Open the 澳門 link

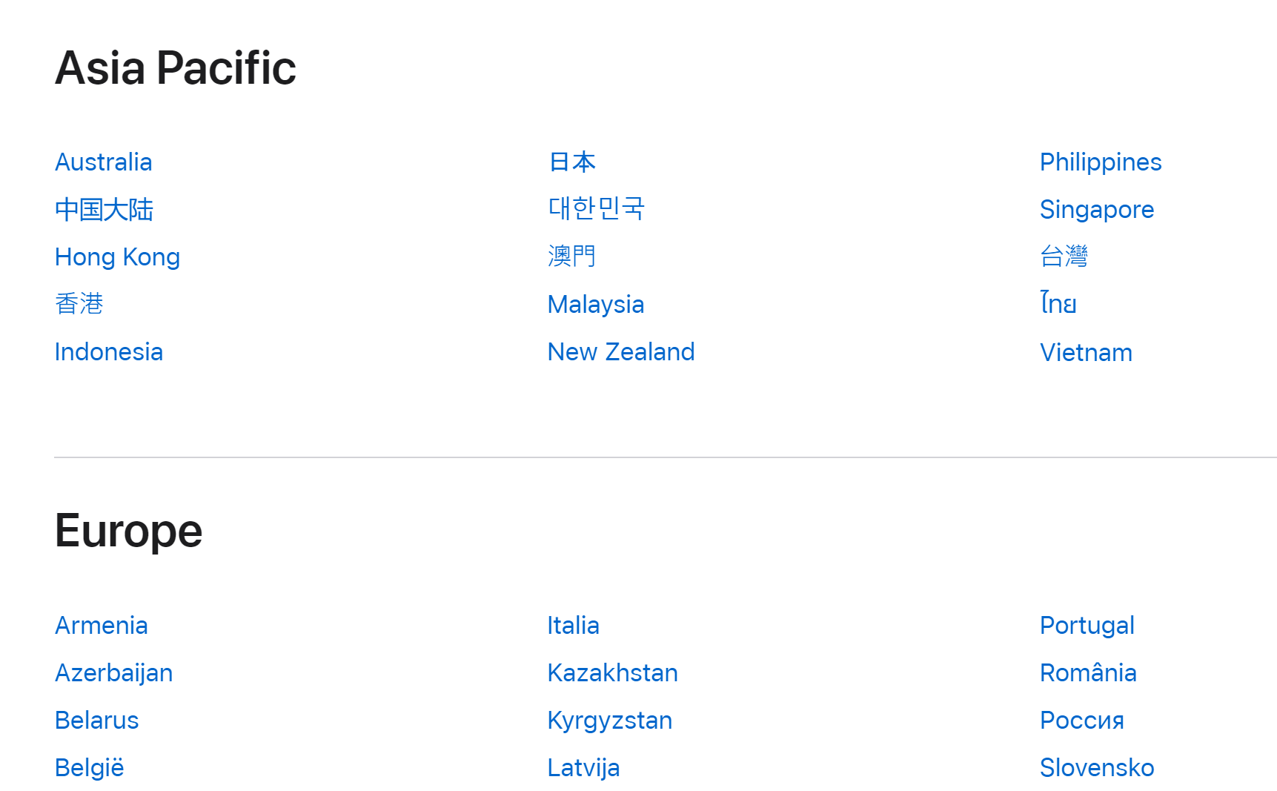pos(572,257)
